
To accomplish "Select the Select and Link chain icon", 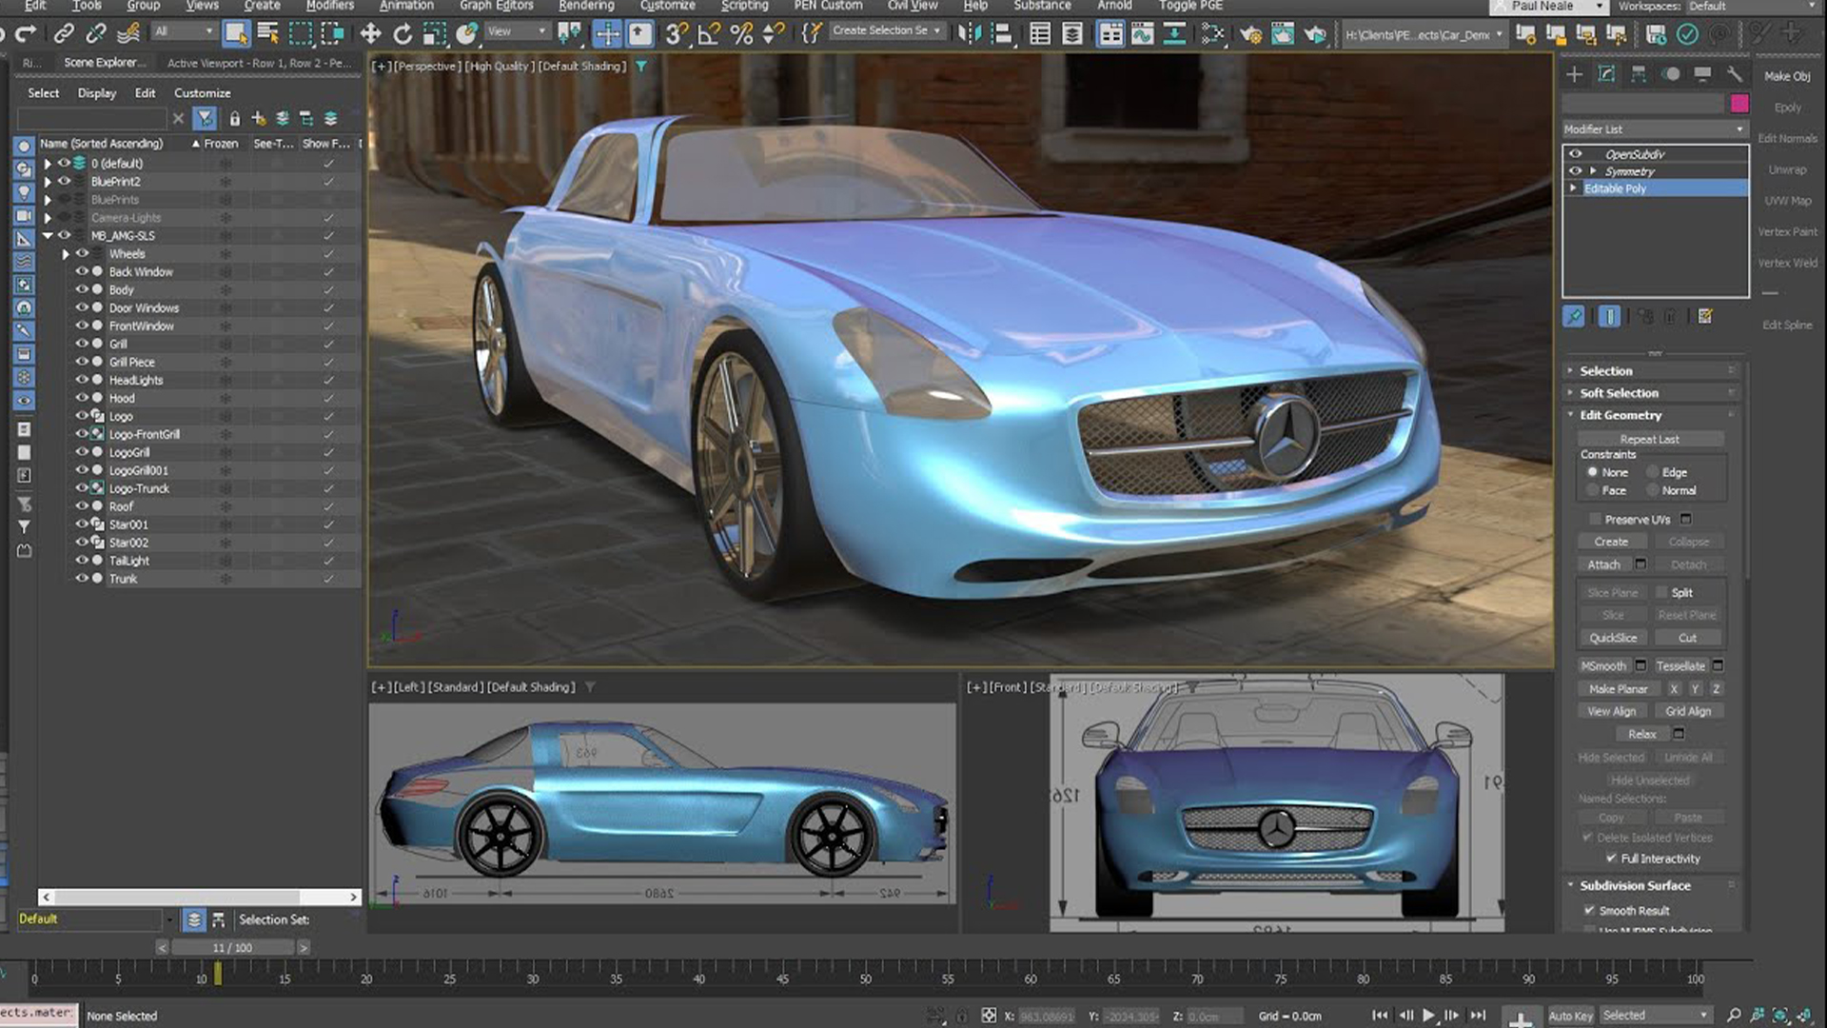I will point(64,34).
